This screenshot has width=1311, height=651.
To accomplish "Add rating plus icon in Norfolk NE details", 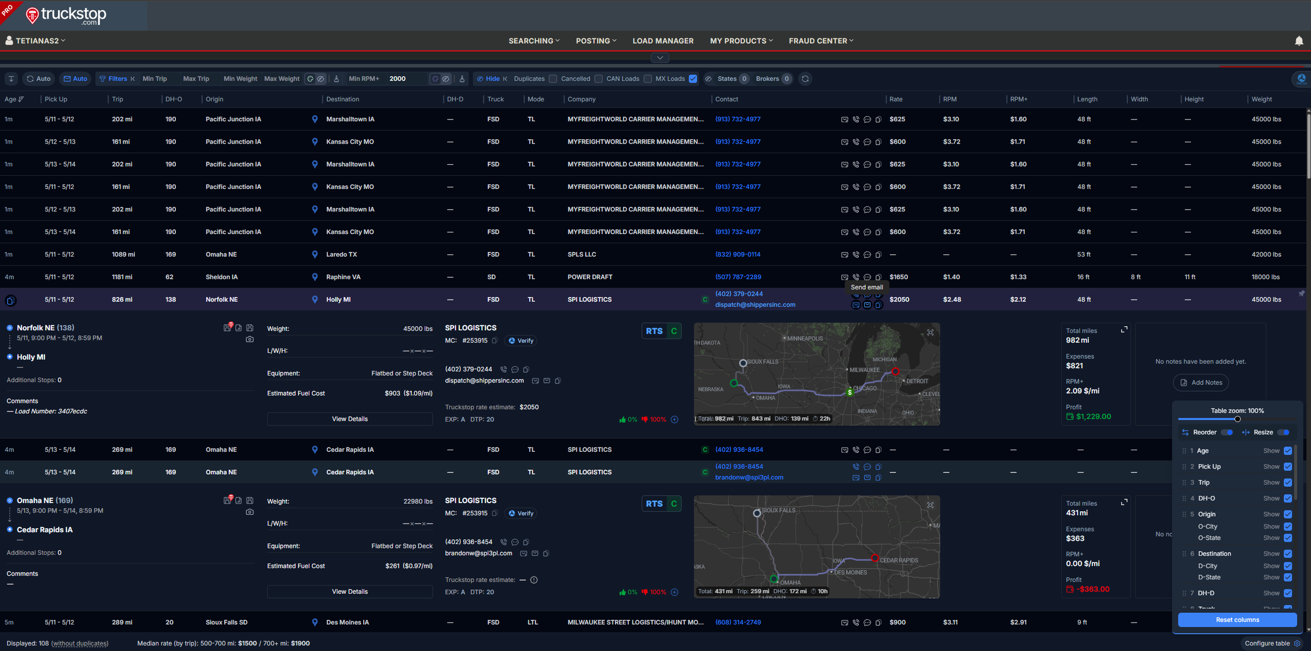I will pyautogui.click(x=675, y=420).
